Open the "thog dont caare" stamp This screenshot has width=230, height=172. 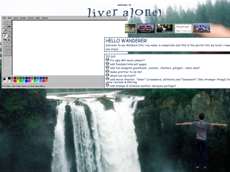pyautogui.click(x=183, y=28)
